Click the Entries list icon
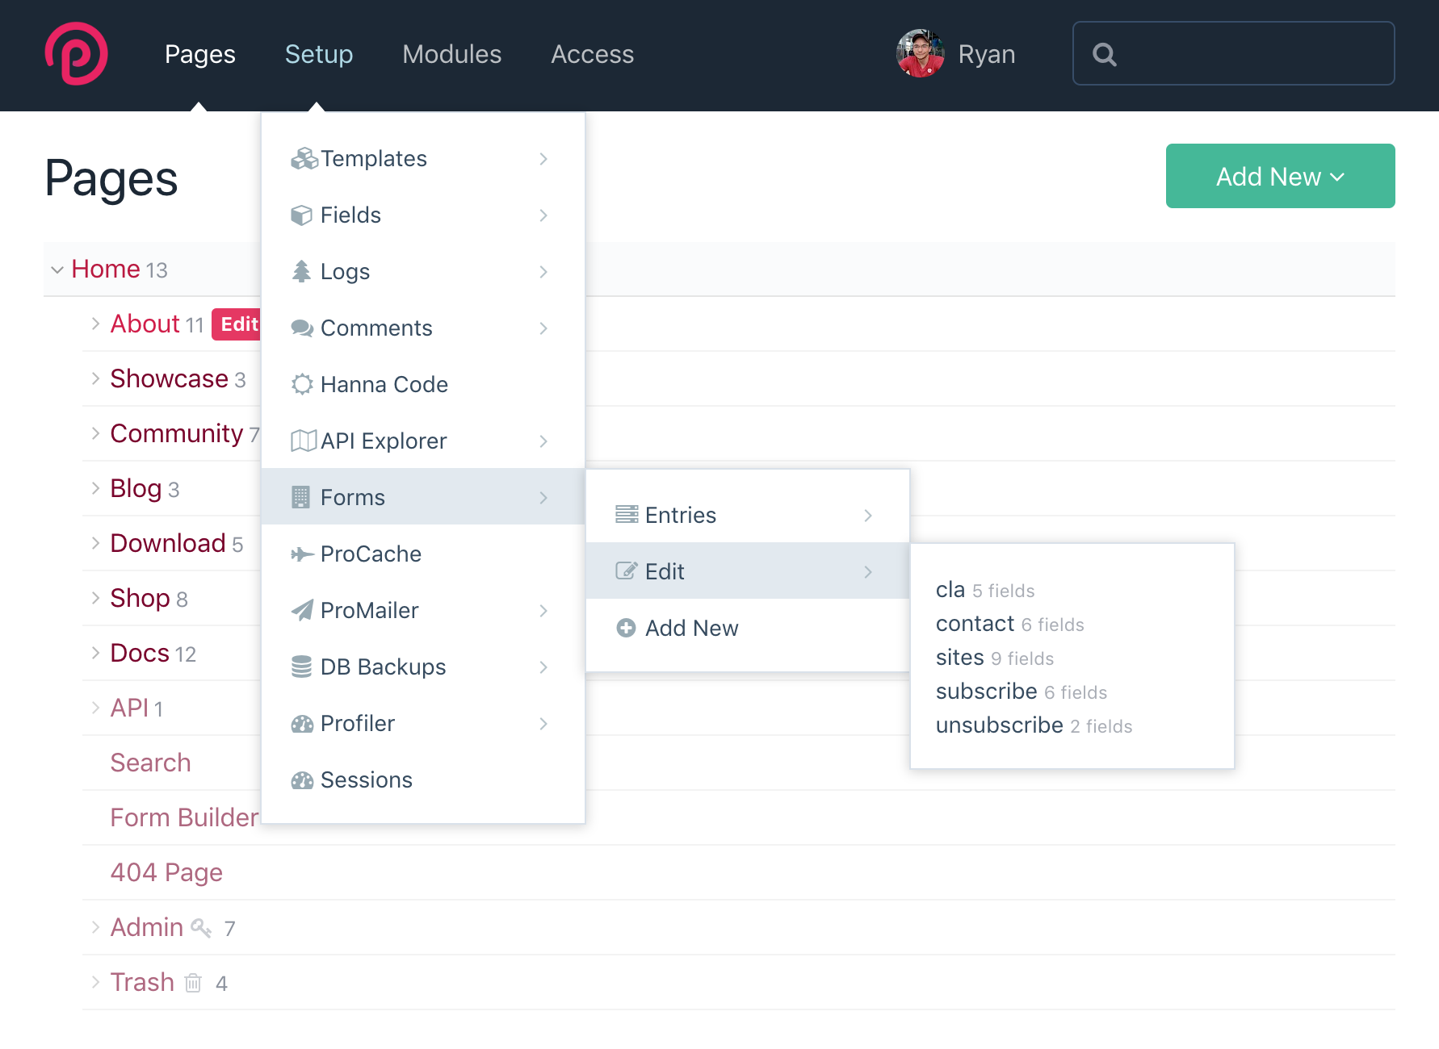1439x1049 pixels. point(627,515)
